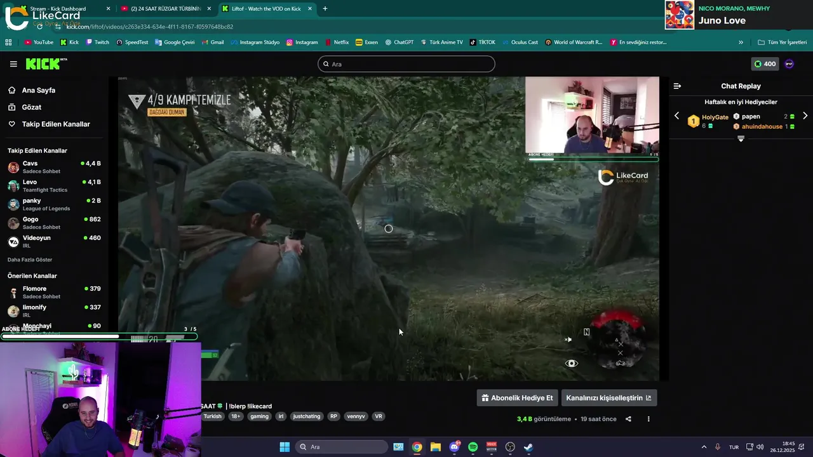Expand the weekly gifters leaderboard
813x457 pixels.
741,139
